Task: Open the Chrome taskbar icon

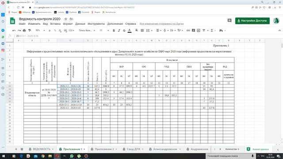Action: point(43,156)
